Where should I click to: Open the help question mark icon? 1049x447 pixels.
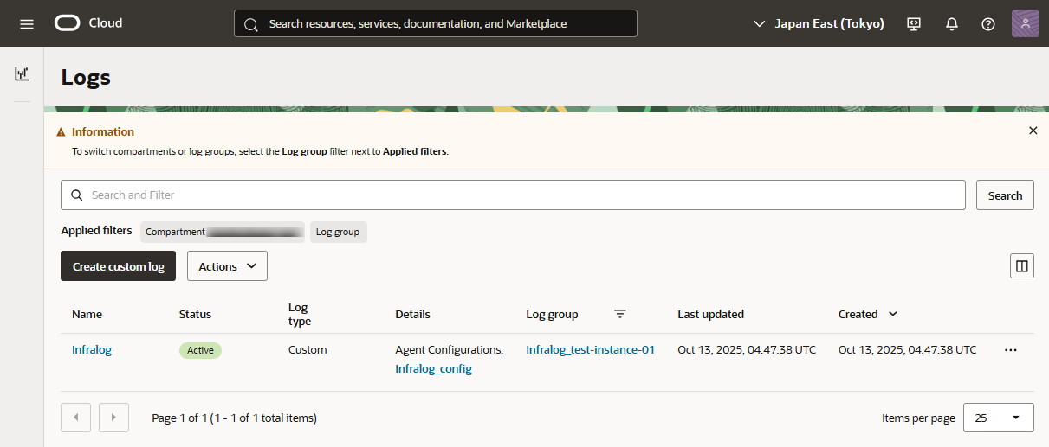coord(988,23)
